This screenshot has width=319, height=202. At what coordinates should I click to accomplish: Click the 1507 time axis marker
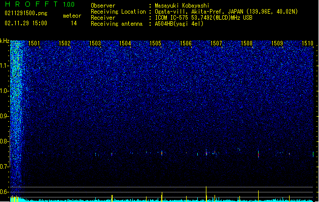pos(216,43)
